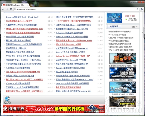Open the sidebar link about ASUS 3D monitor launch
145x116 pixels.
pyautogui.click(x=121, y=38)
